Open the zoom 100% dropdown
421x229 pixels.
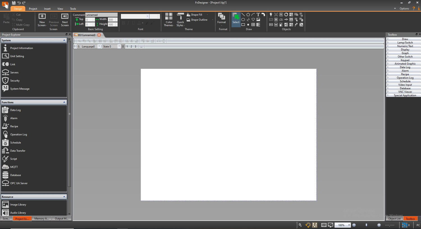[x=349, y=225]
